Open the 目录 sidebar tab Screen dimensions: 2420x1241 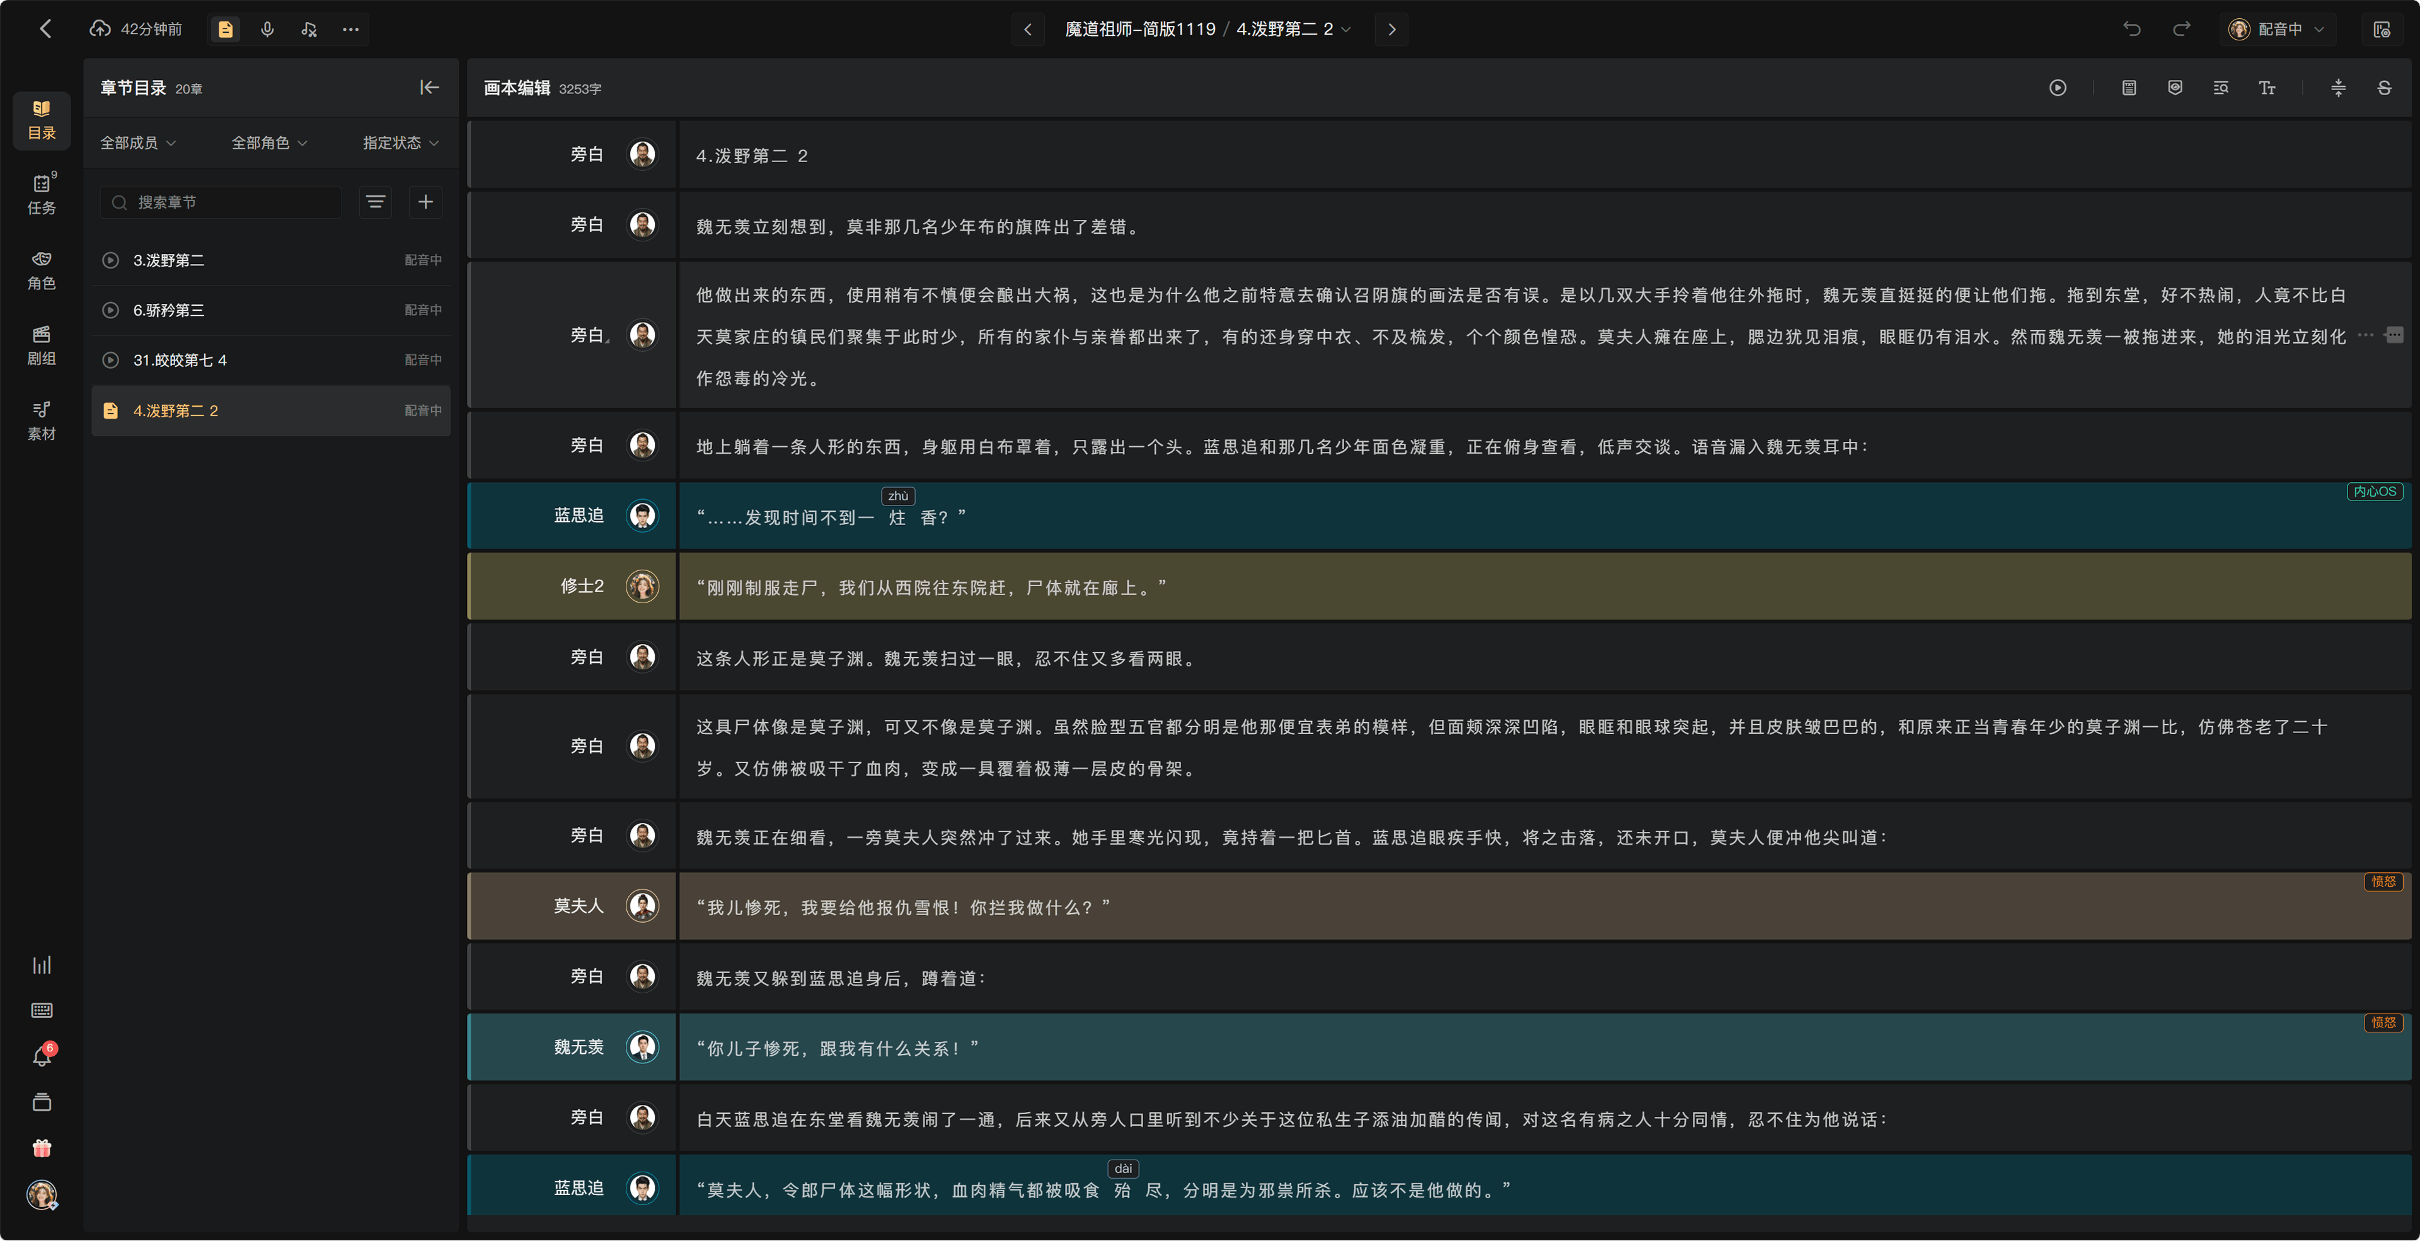(42, 120)
